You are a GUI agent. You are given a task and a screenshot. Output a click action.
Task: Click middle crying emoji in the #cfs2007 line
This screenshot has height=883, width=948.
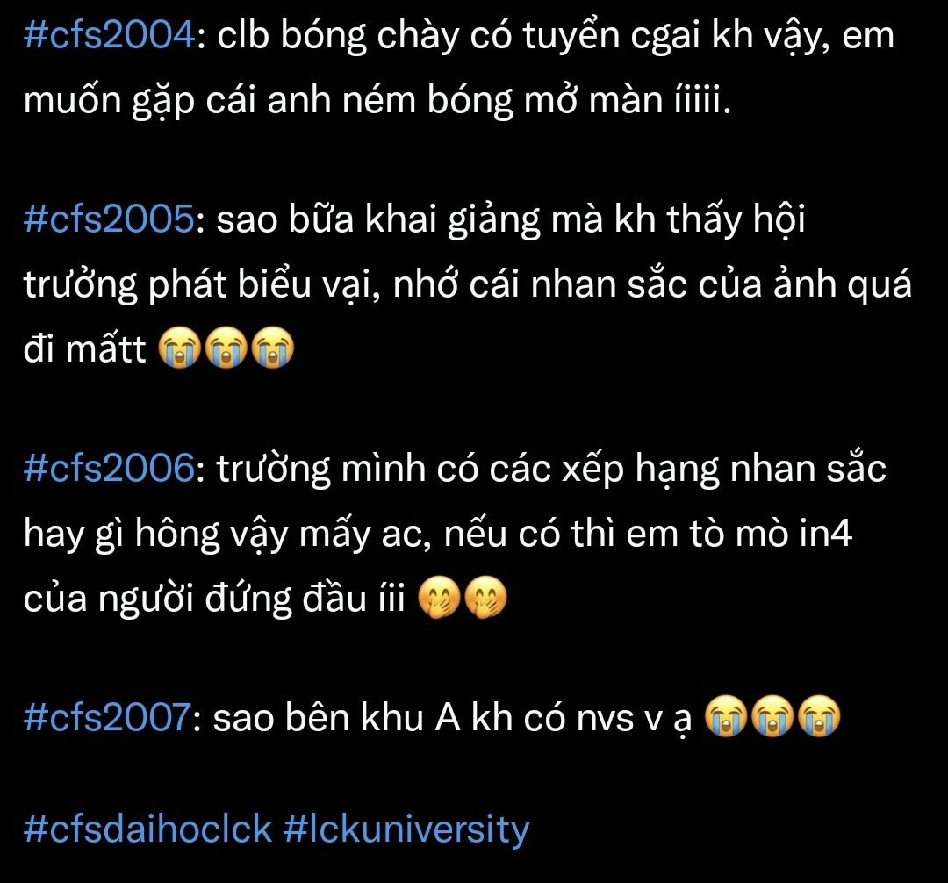tap(772, 716)
